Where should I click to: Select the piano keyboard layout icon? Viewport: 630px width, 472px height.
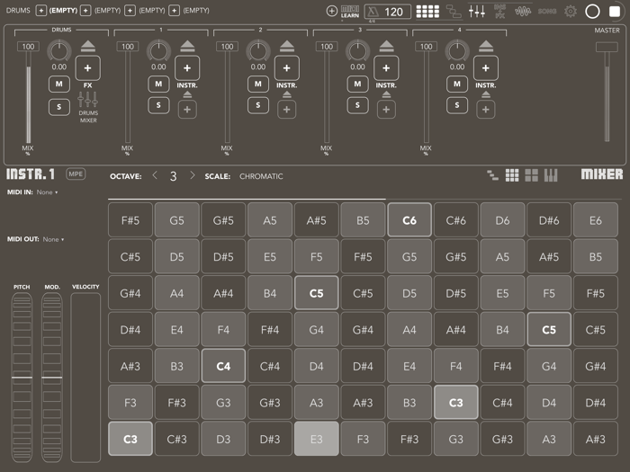point(551,175)
